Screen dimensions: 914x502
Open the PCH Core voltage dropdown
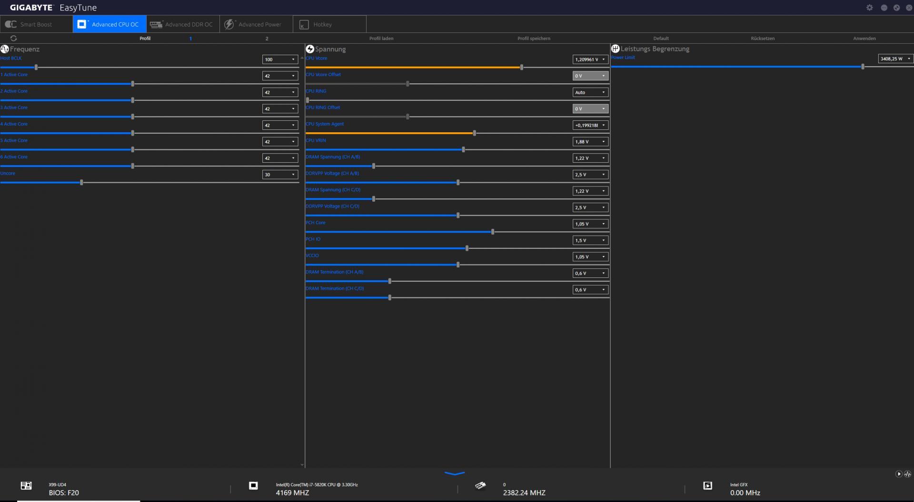(x=590, y=224)
